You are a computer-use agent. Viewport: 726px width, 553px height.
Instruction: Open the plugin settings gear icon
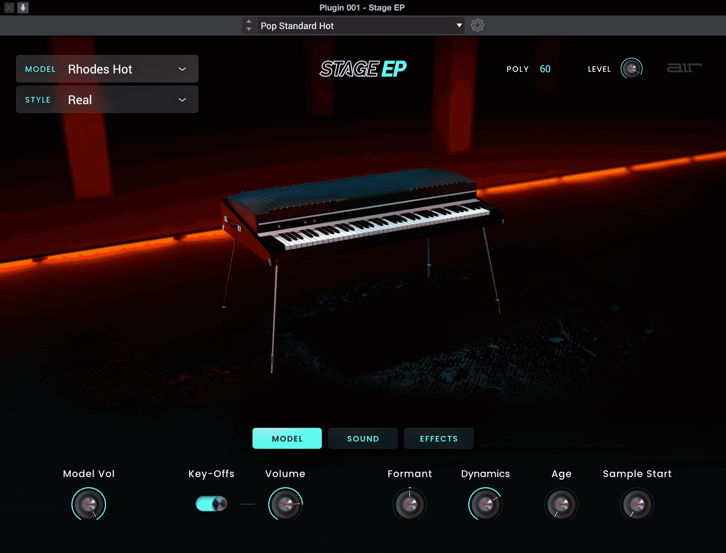tap(477, 25)
